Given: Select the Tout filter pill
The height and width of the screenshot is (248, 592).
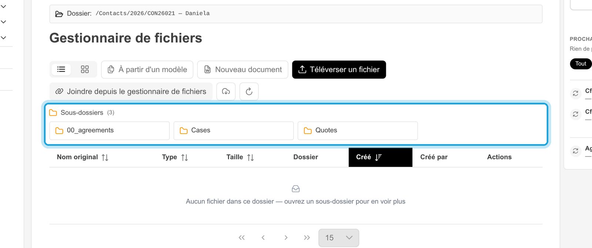Looking at the screenshot, I should tap(581, 64).
